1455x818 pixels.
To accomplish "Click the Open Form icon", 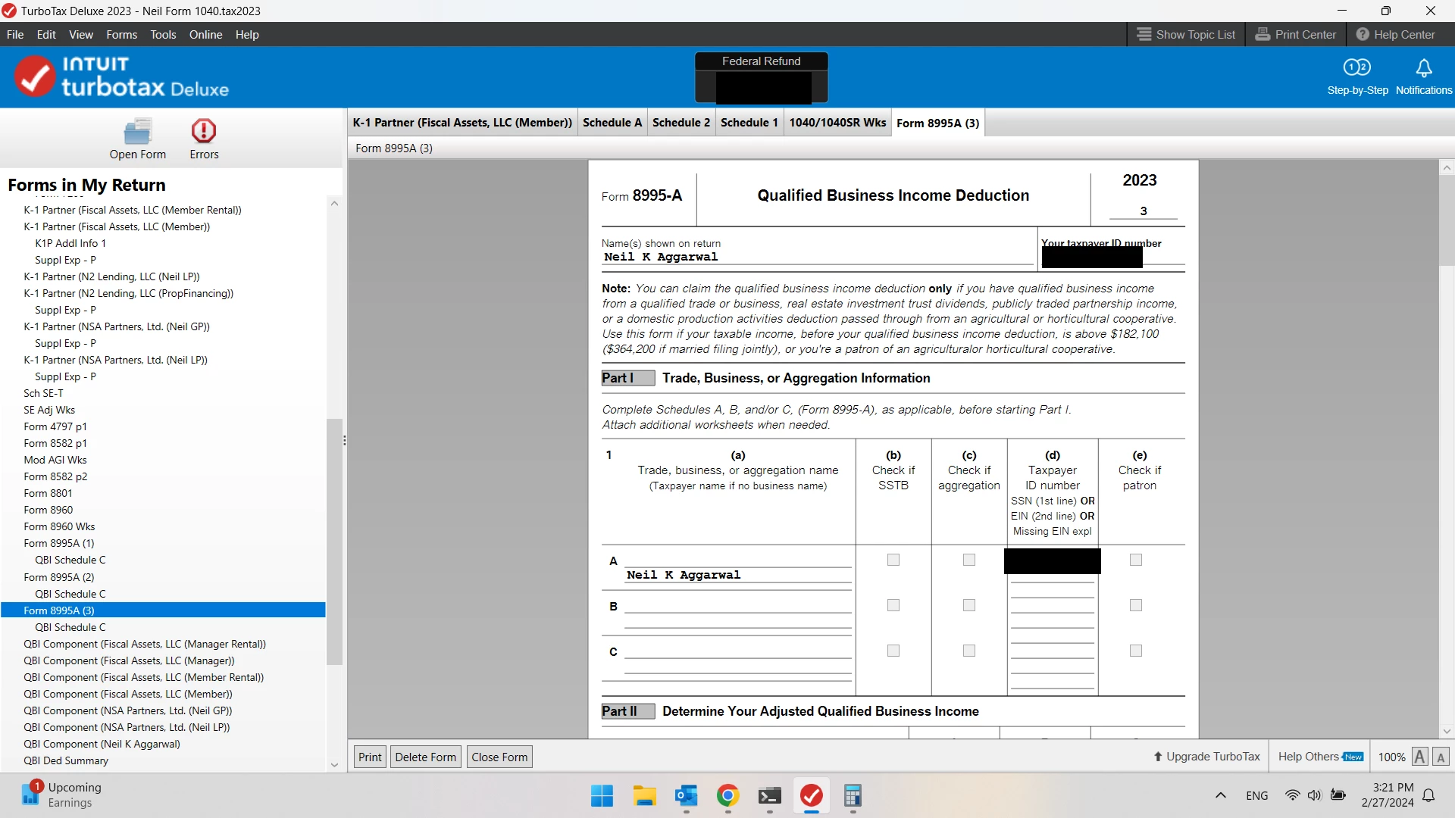I will point(137,132).
